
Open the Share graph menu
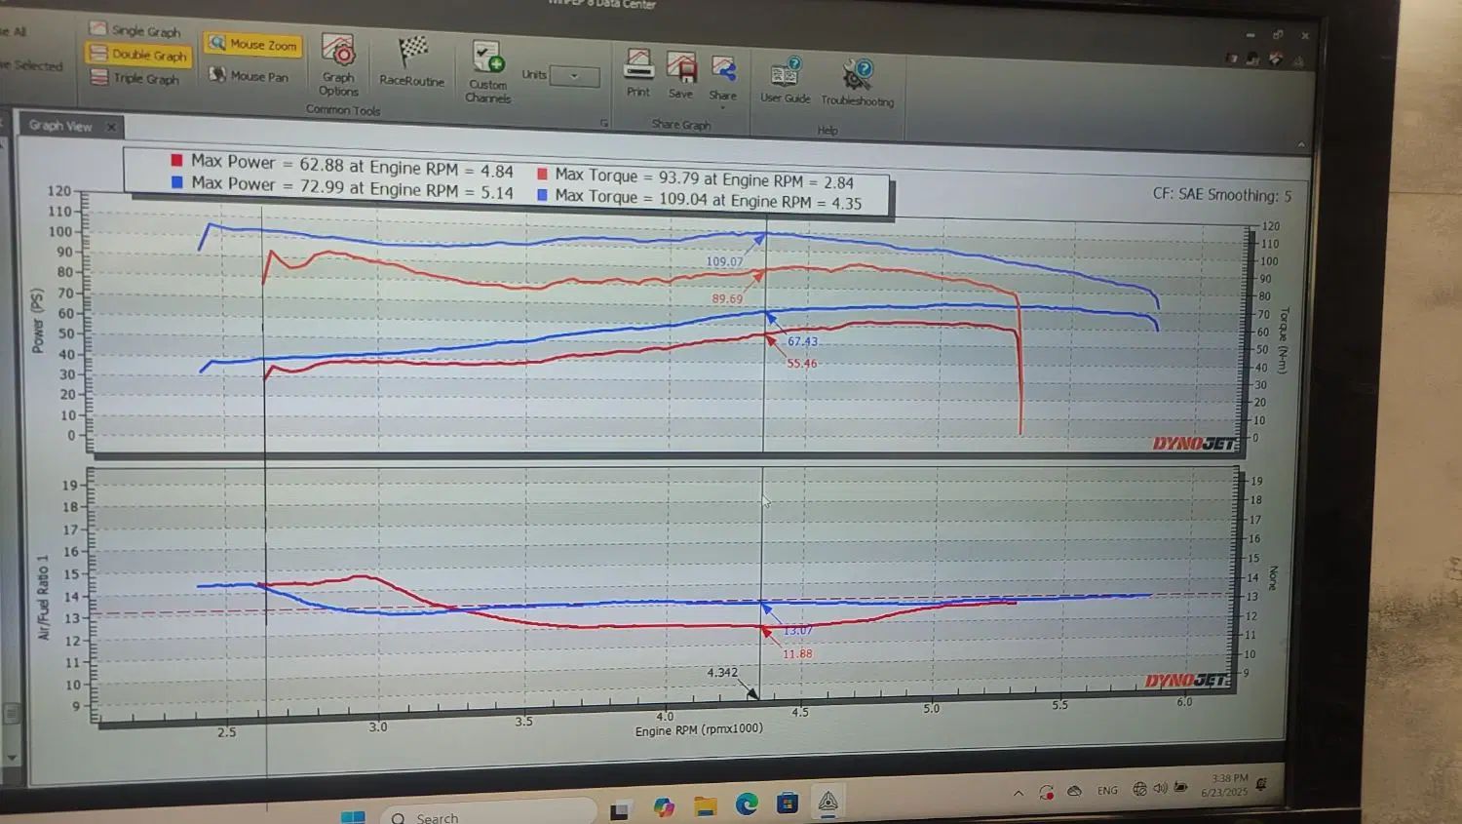723,78
